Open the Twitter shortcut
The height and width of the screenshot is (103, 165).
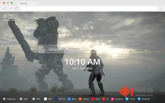[x=127, y=99]
